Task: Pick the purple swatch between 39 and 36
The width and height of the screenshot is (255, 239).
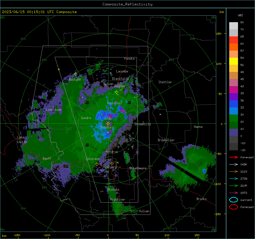Action: coord(233,97)
